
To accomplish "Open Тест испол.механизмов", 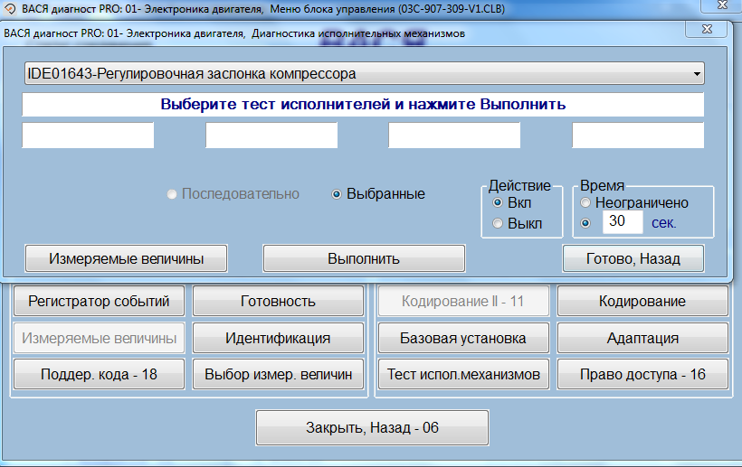I will [x=462, y=374].
